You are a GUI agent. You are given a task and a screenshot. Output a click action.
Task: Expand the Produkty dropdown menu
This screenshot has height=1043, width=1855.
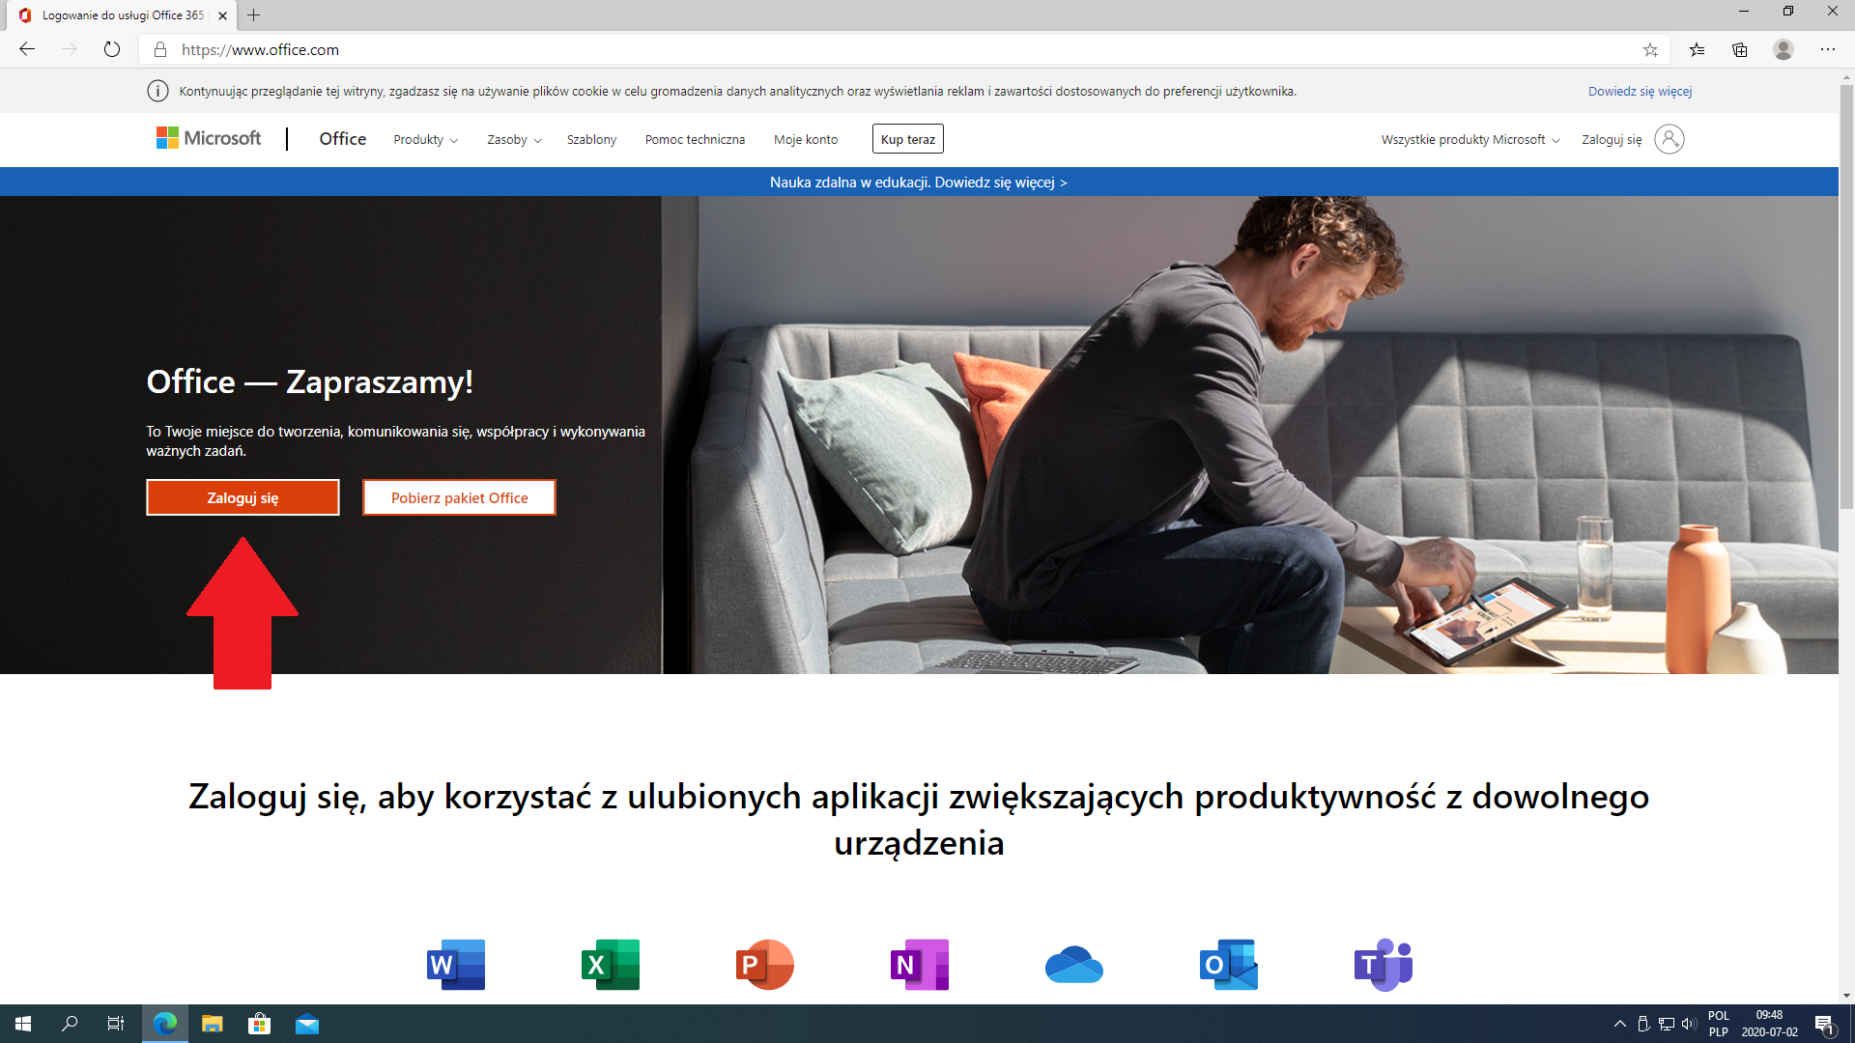[x=425, y=139]
